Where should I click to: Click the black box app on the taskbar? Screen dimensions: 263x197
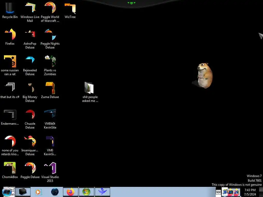(x=23, y=192)
